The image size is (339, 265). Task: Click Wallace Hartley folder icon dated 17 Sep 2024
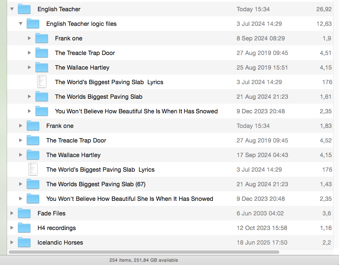click(33, 155)
